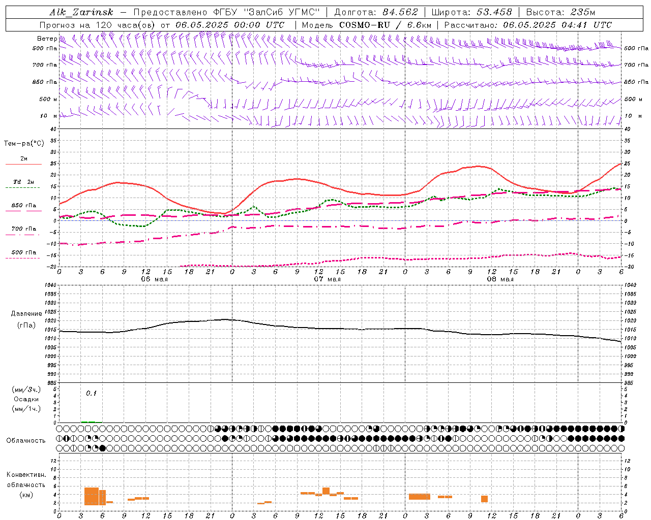Screen dimensions: 651x520
Task: Click the 500 гПа entry in temperature legend
Action: tap(24, 252)
